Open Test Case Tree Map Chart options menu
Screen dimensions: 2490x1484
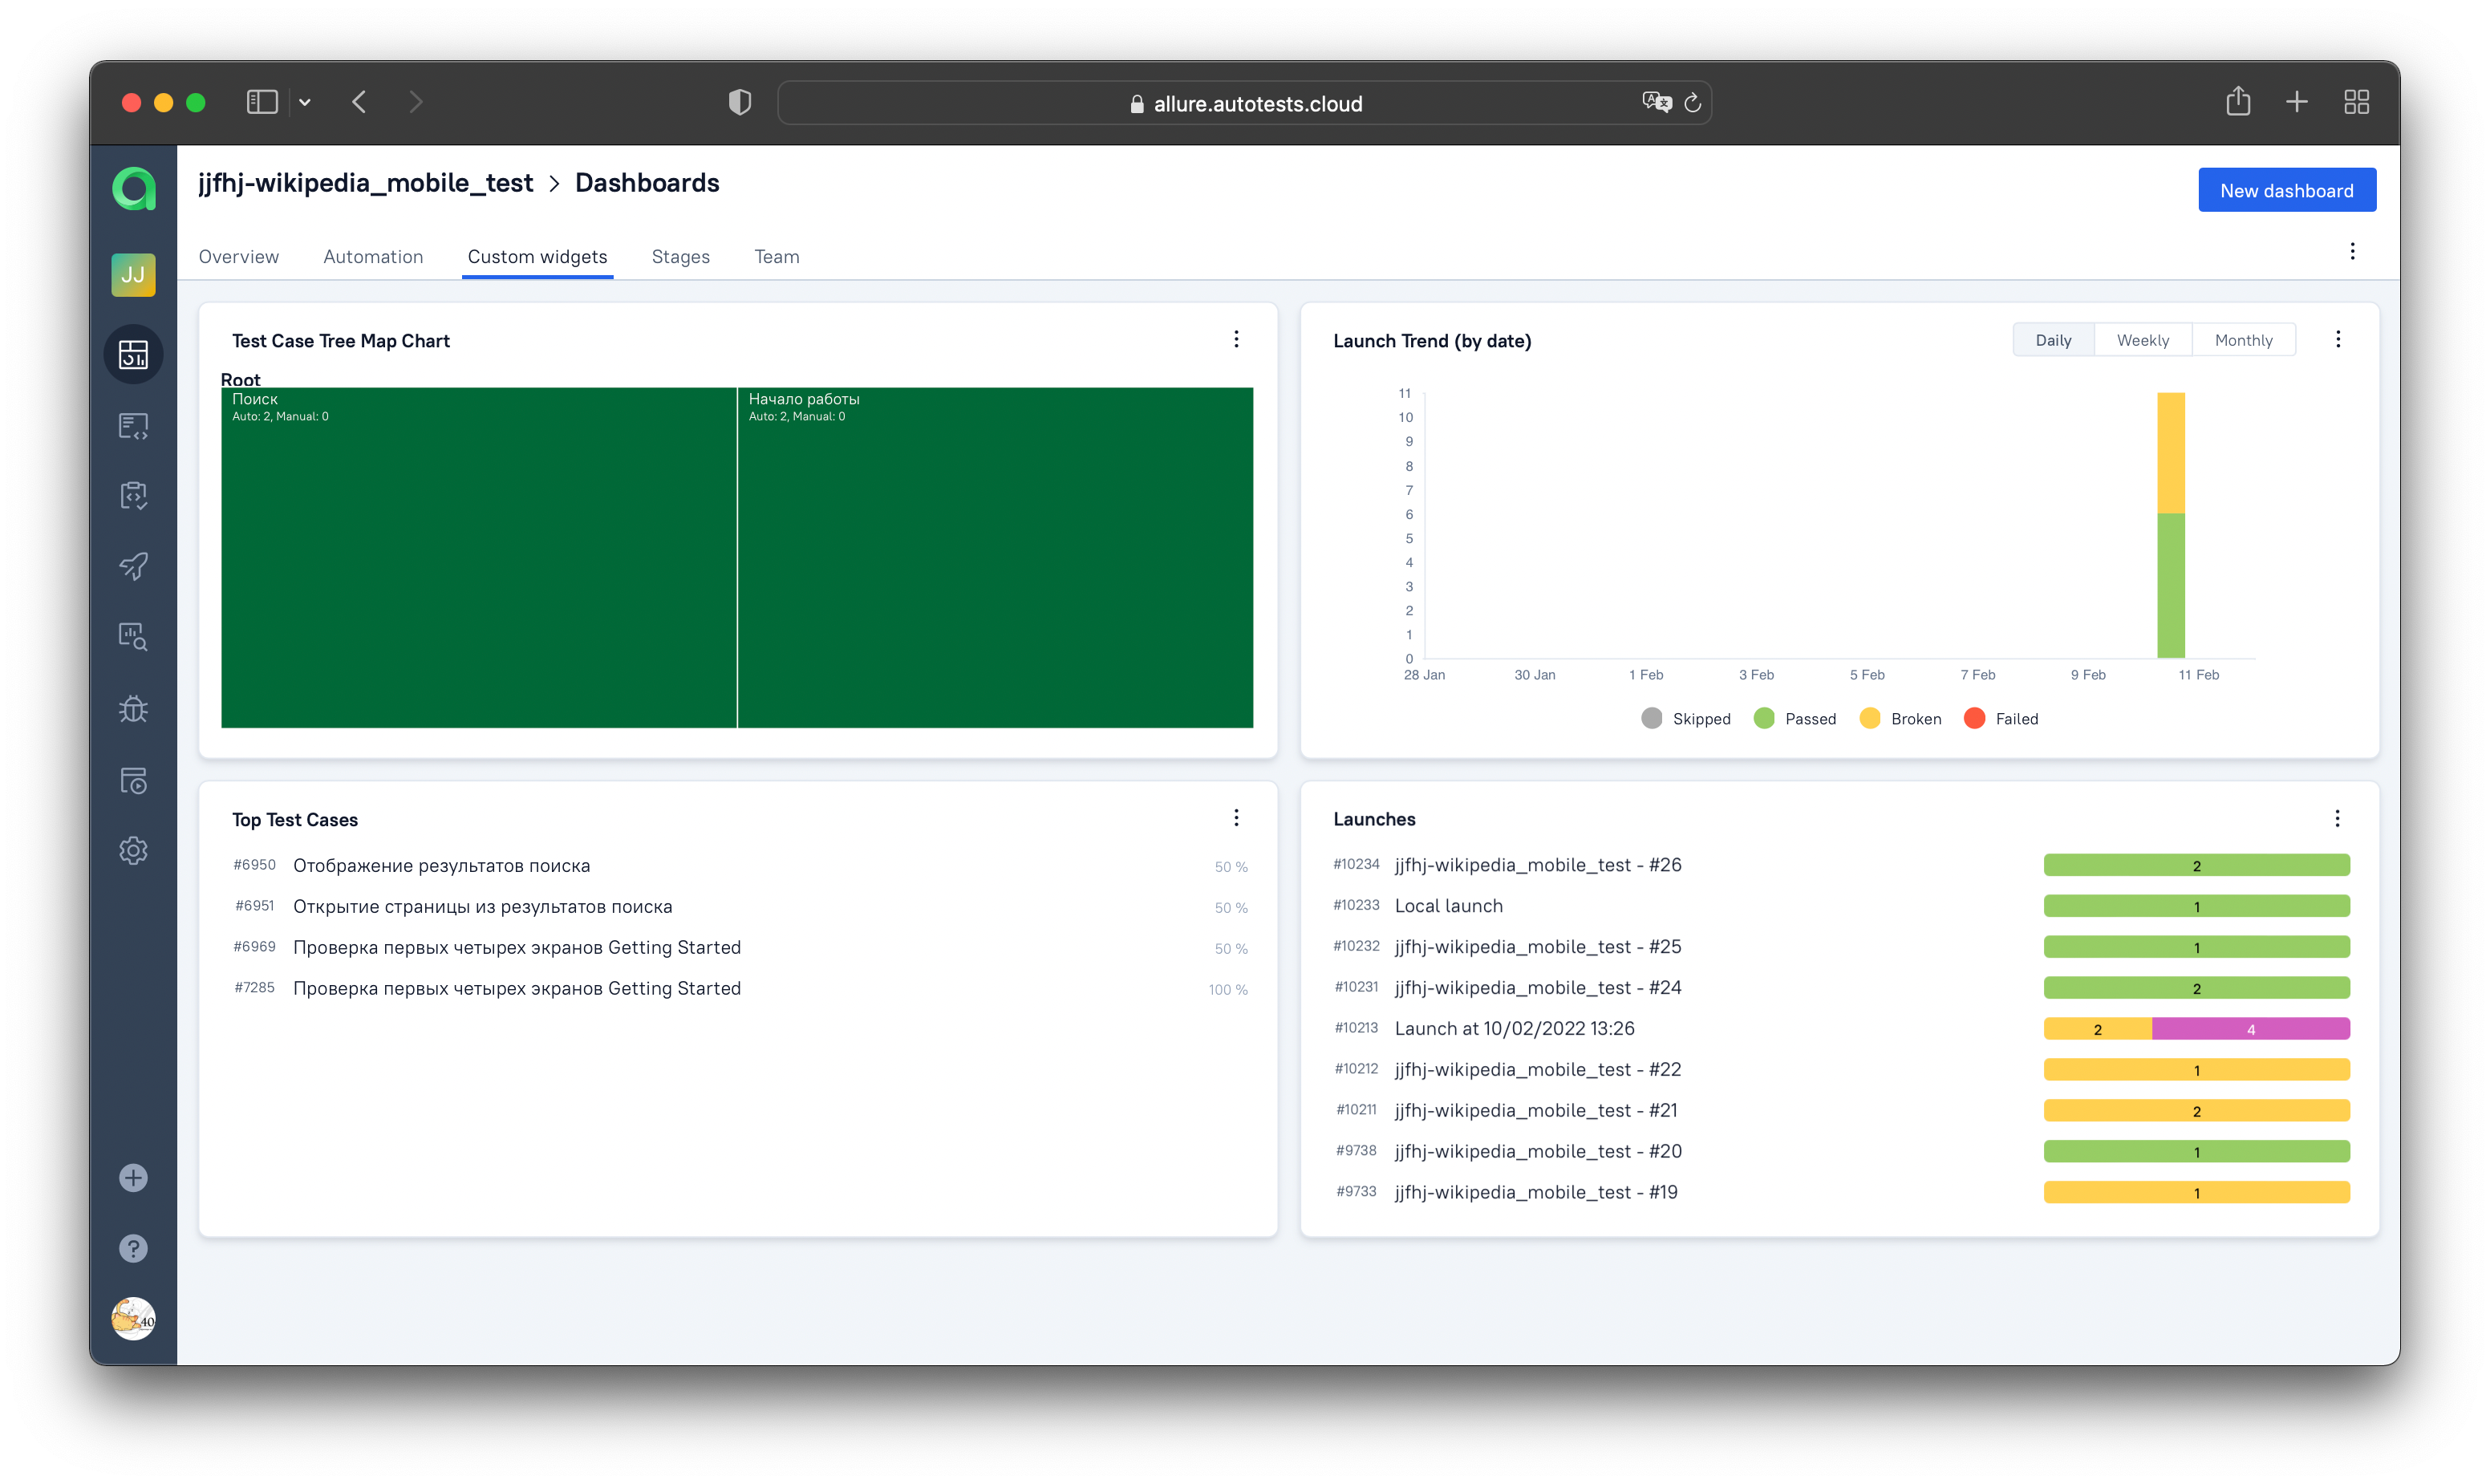pos(1236,339)
